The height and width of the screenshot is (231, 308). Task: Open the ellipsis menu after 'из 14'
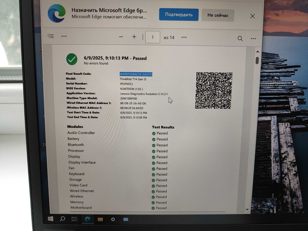[184, 37]
